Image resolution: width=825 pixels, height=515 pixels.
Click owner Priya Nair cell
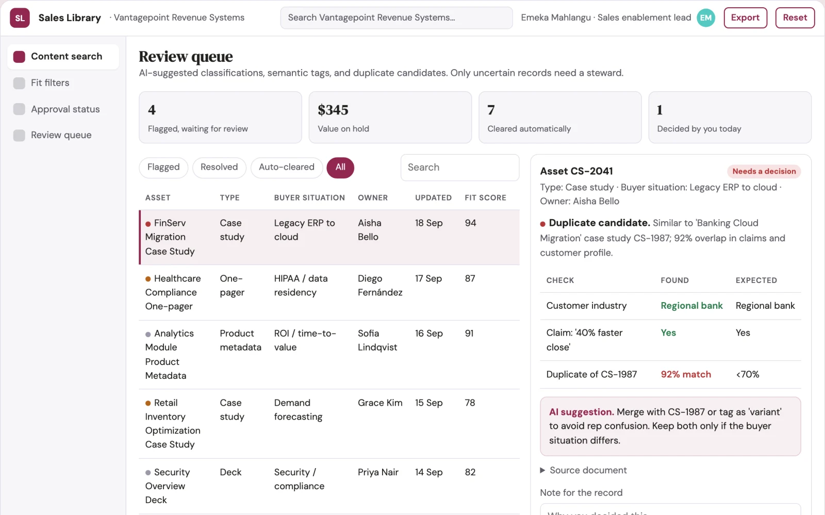coord(378,472)
